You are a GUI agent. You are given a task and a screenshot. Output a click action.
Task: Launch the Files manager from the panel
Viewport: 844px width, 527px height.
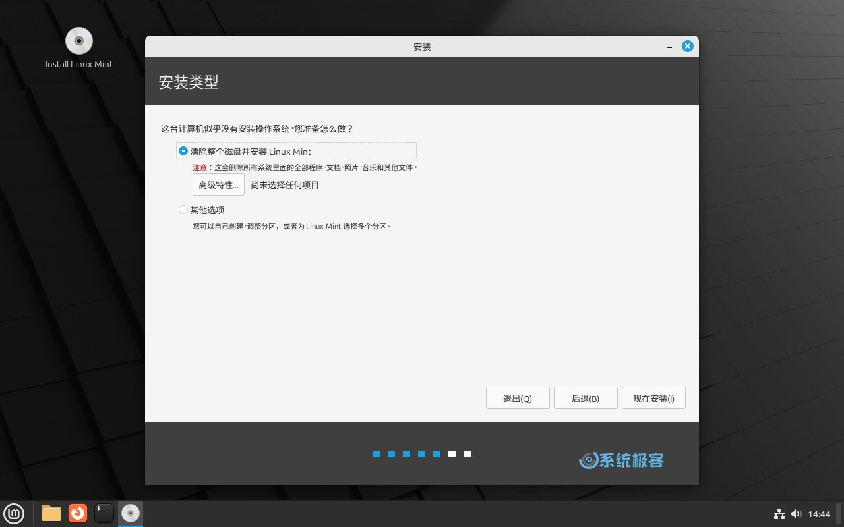(51, 513)
